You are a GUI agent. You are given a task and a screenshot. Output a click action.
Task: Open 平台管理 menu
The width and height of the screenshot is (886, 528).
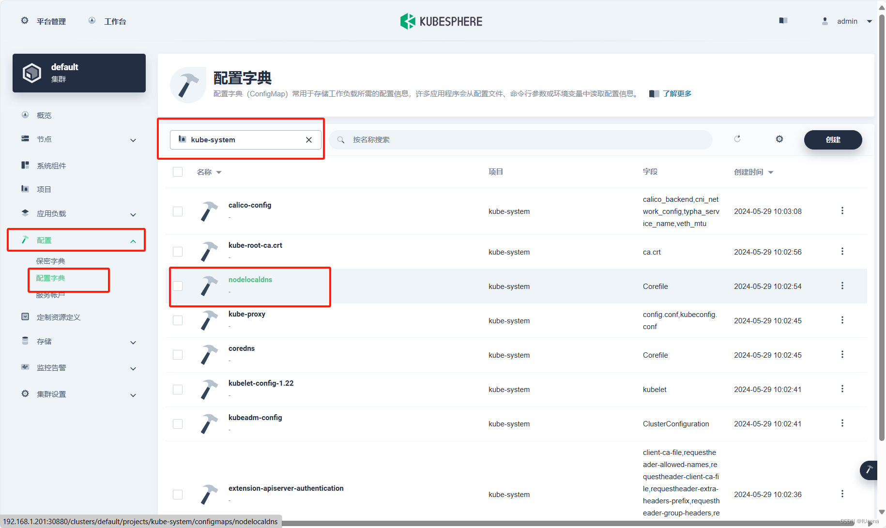51,21
